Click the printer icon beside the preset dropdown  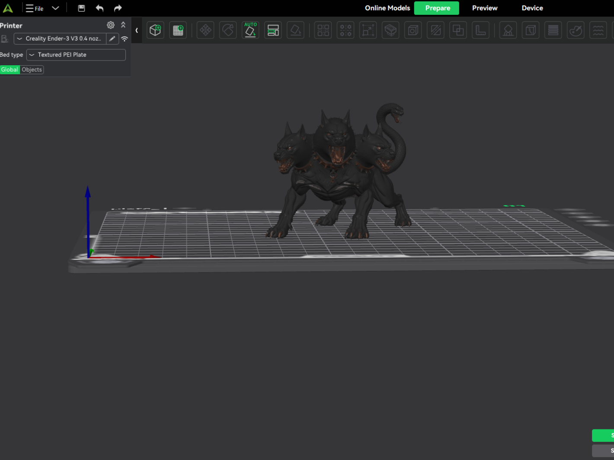(5, 39)
